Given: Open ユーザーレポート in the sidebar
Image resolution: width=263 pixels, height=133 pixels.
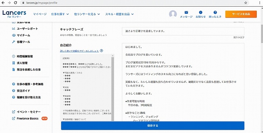Looking at the screenshot, I should pos(27,29).
